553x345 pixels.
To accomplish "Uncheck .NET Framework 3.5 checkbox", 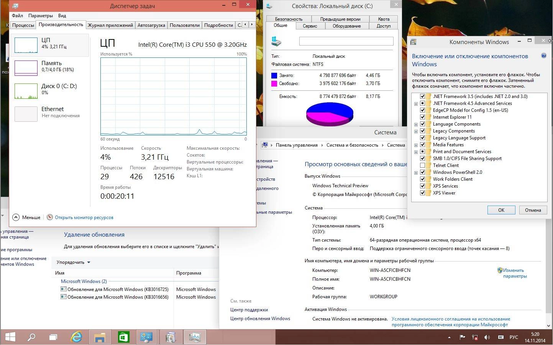I will pos(422,96).
